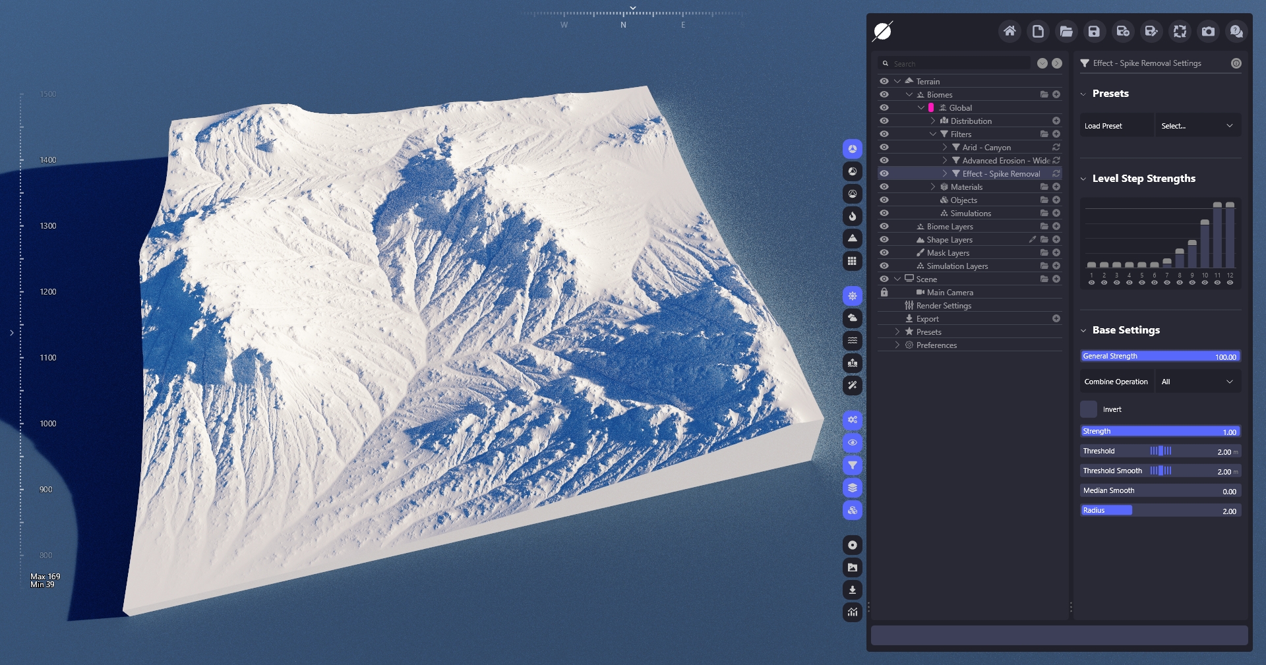Click the Save floppy disk icon
The image size is (1266, 665).
click(1094, 31)
